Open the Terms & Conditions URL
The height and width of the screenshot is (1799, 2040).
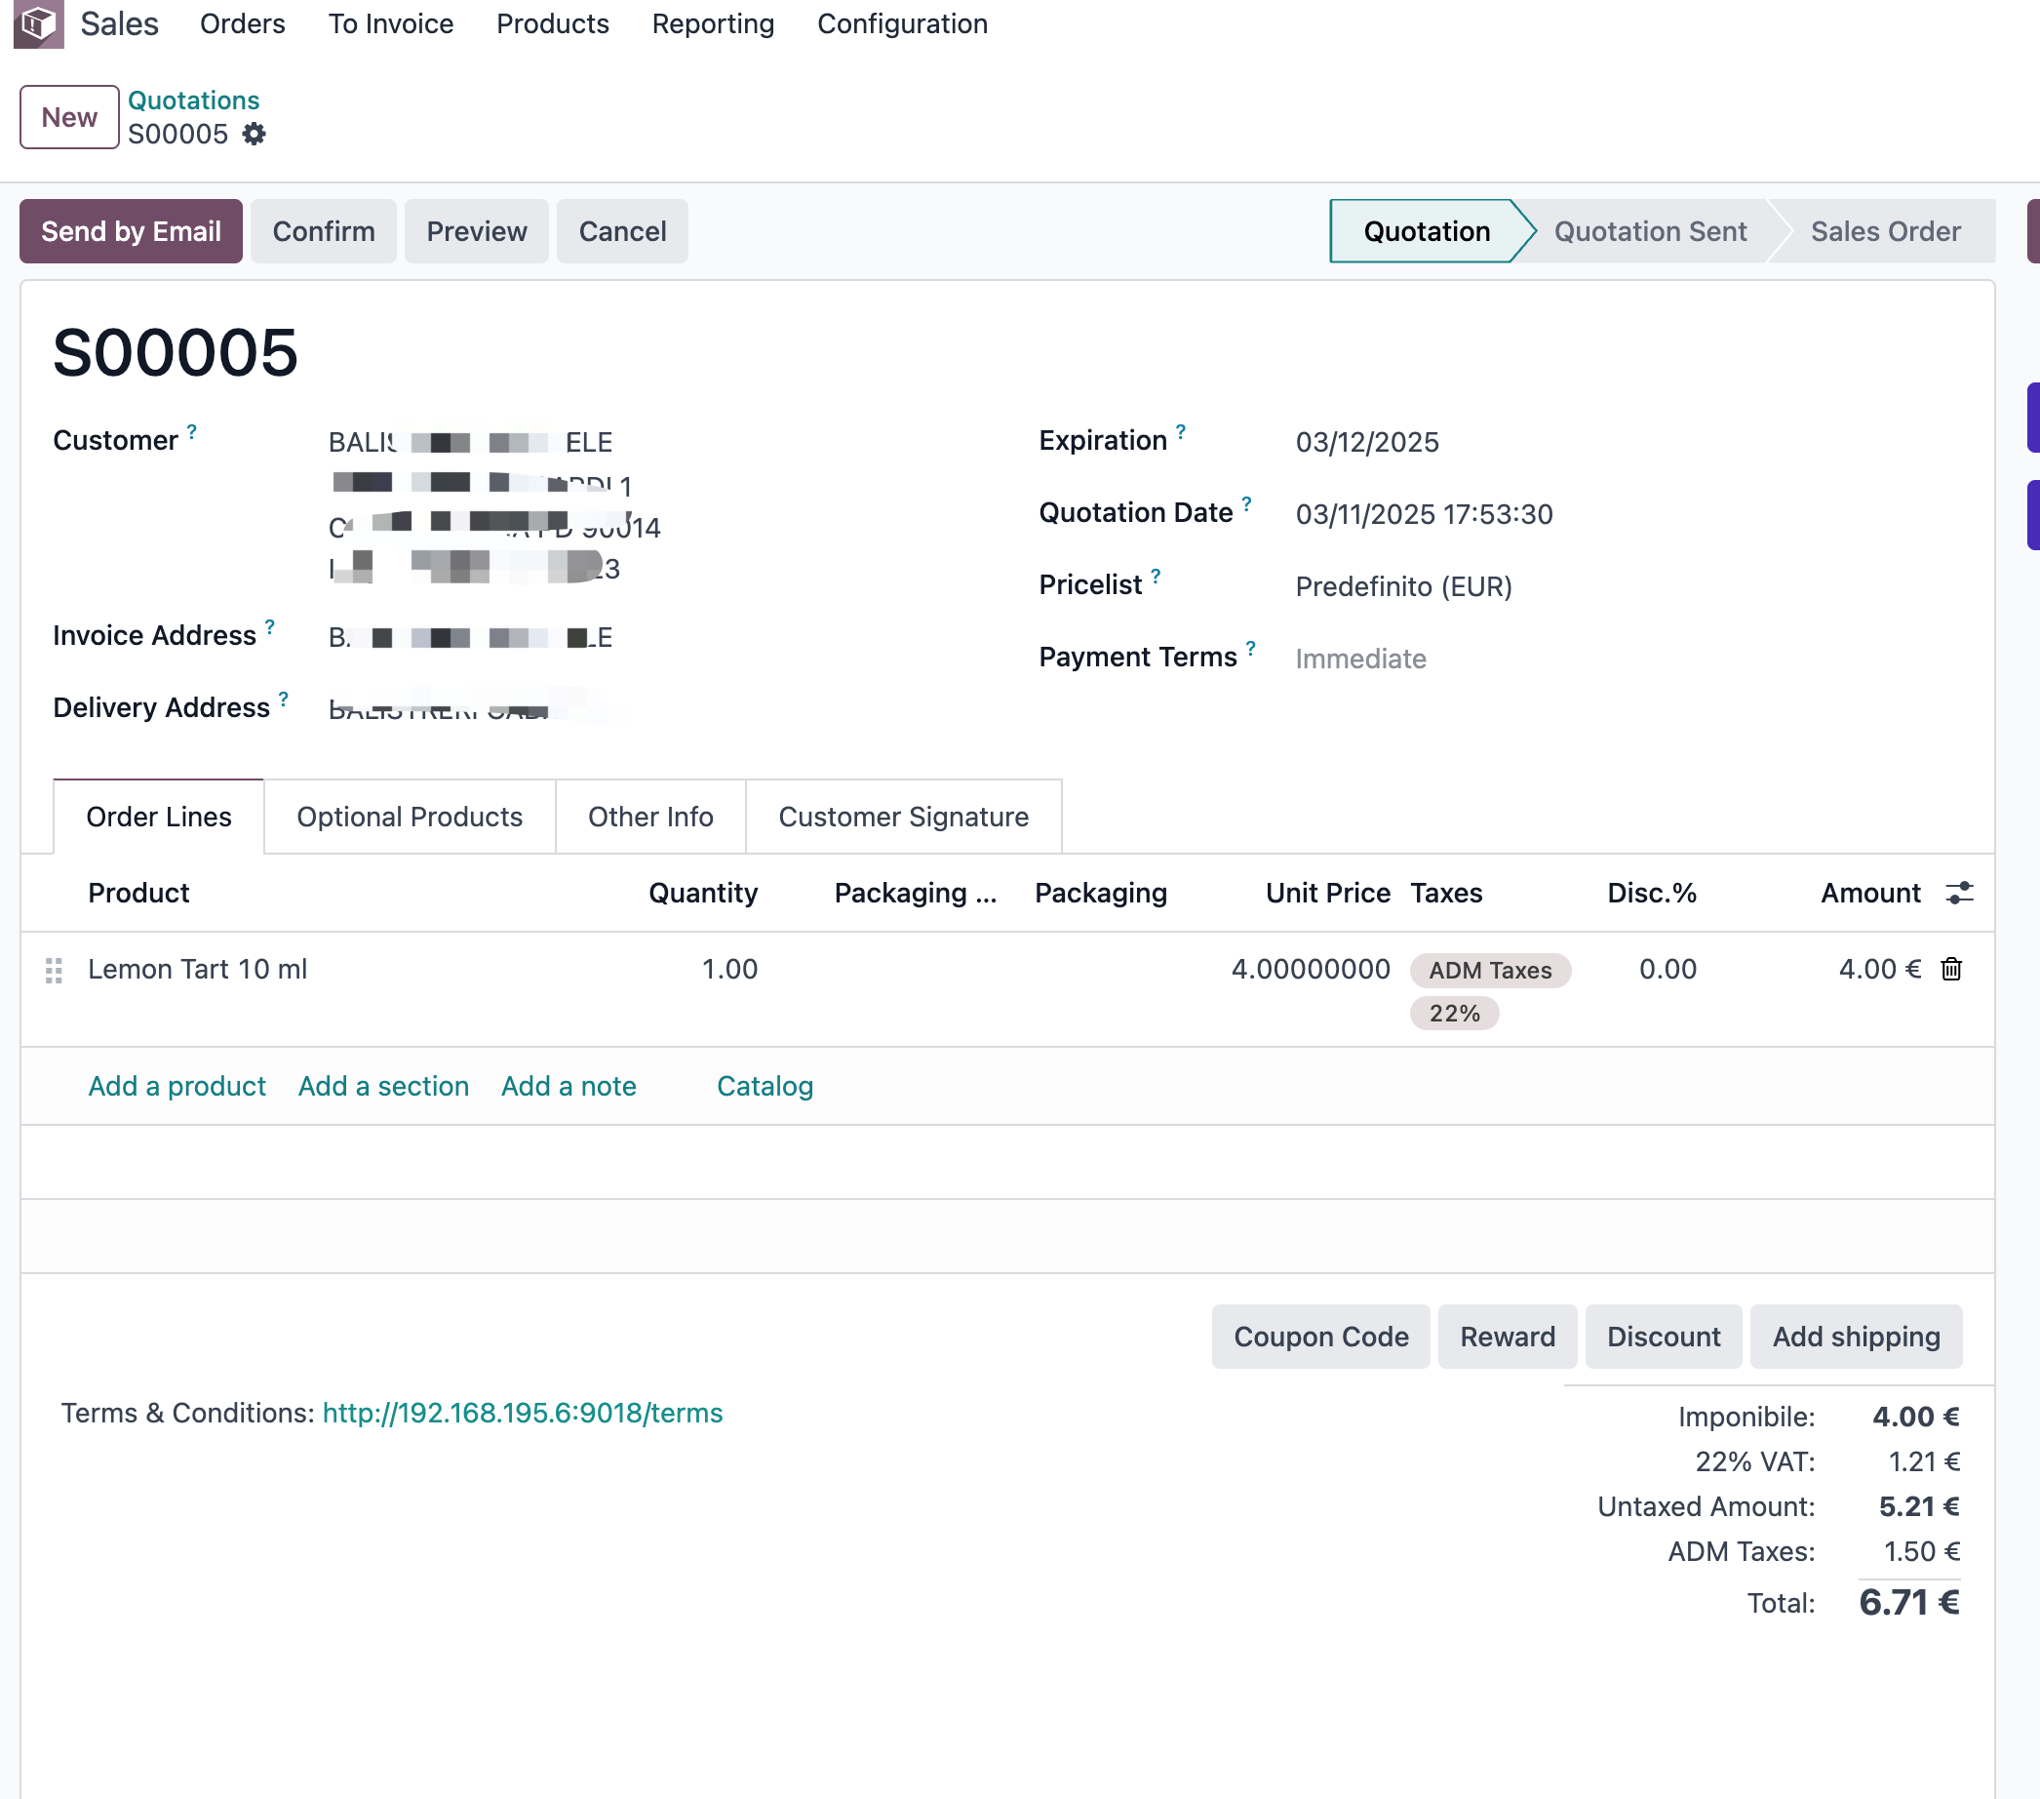[523, 1414]
